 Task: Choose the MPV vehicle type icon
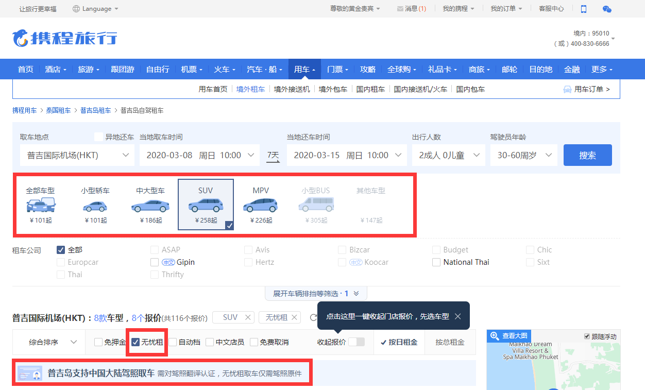point(261,206)
